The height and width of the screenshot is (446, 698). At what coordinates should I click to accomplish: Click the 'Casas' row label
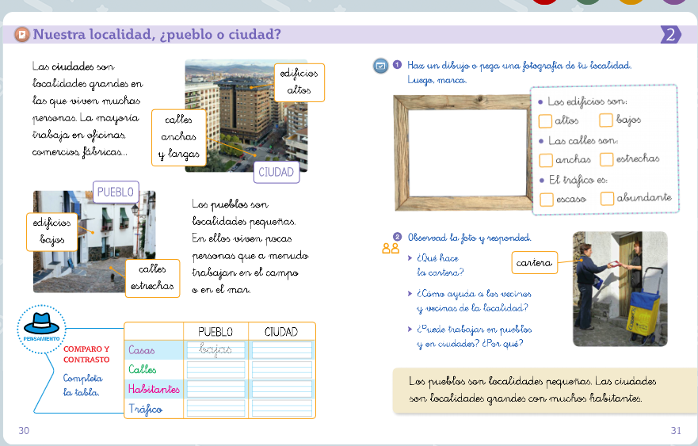142,350
